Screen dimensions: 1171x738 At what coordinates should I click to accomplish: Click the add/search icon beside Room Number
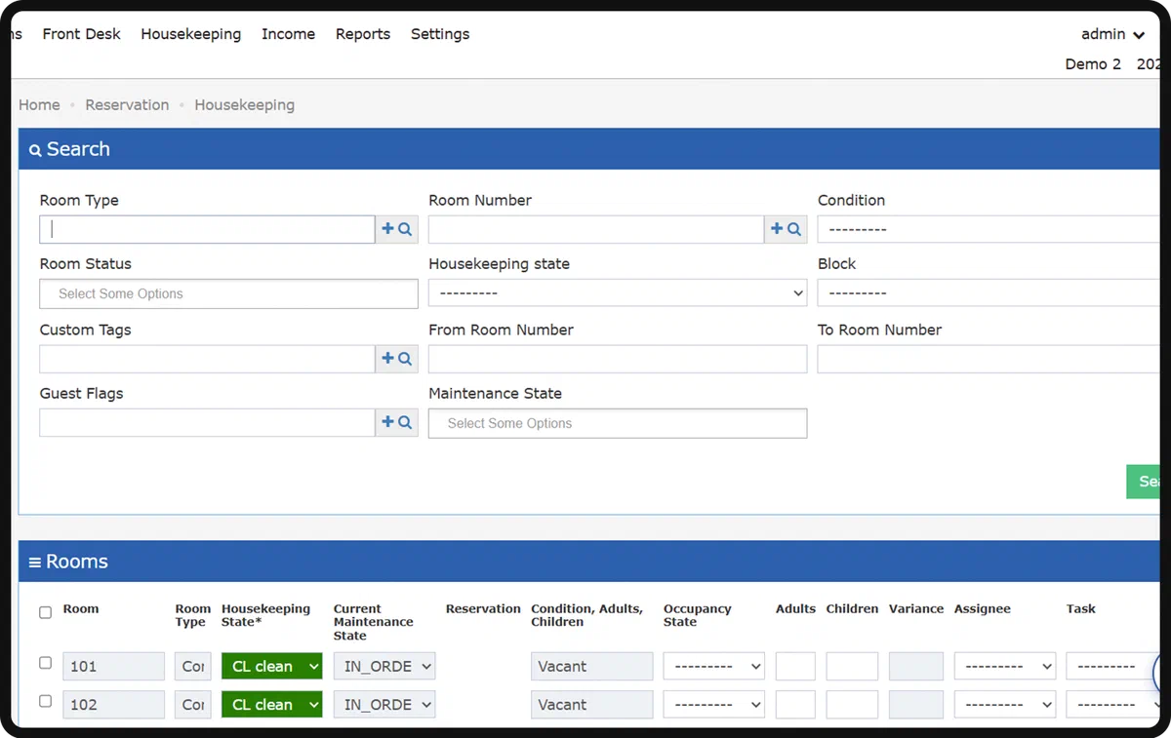[786, 229]
